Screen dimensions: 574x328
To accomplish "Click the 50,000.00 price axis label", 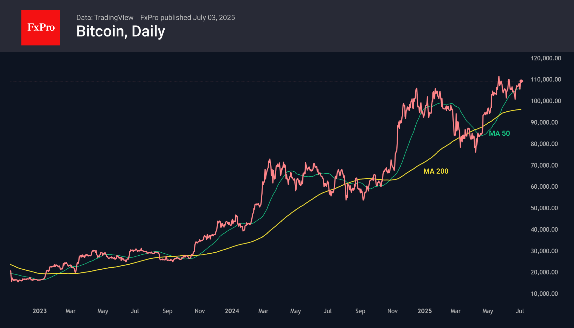I will click(x=544, y=208).
